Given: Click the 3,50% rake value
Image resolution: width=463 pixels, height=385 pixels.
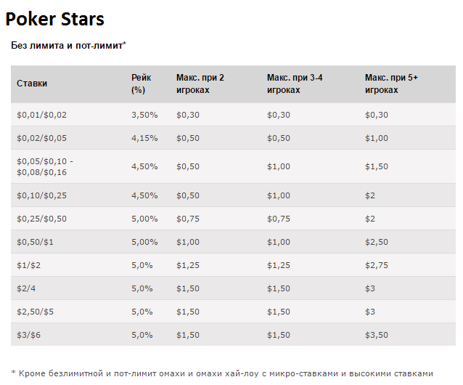Looking at the screenshot, I should pos(144,115).
